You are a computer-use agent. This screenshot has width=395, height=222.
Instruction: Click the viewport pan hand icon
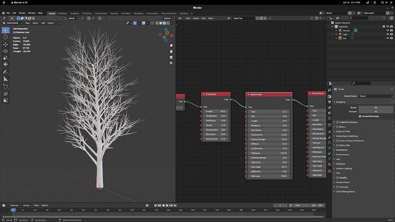(171, 51)
